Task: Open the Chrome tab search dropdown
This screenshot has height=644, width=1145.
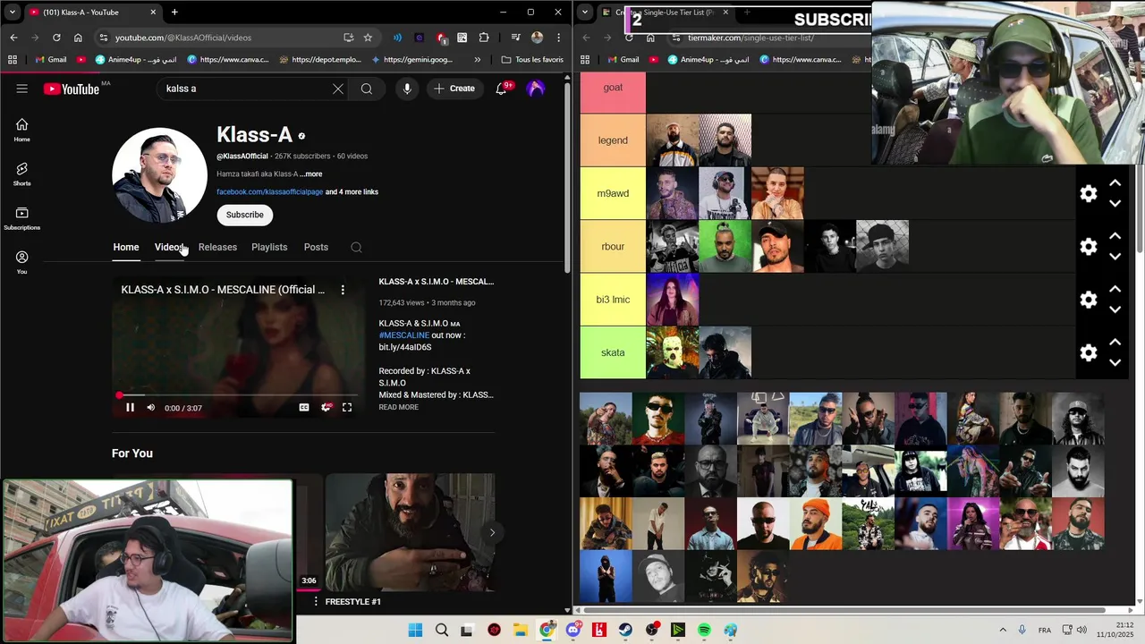Action: (13, 13)
